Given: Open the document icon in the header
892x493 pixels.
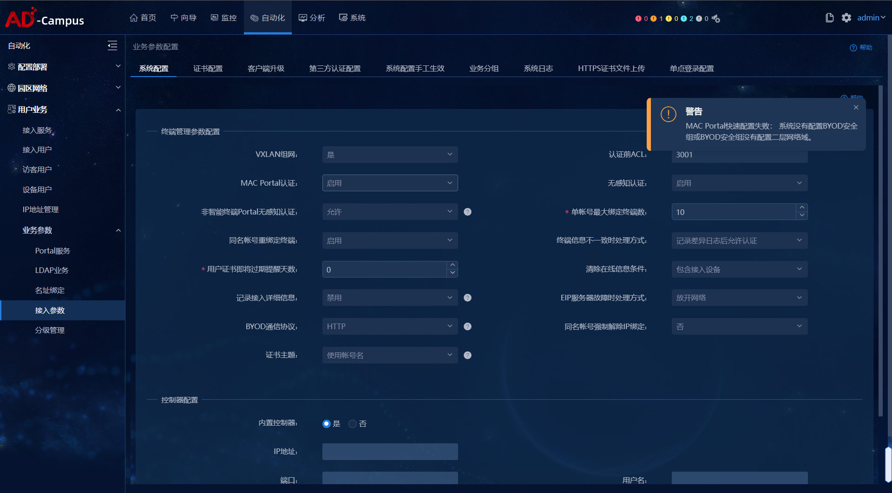Looking at the screenshot, I should 829,18.
